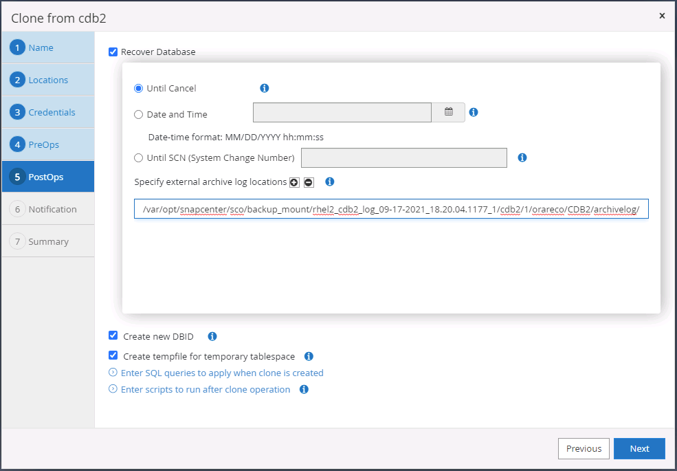Go to the Locations step
Screen dimensions: 677x471
(47, 80)
